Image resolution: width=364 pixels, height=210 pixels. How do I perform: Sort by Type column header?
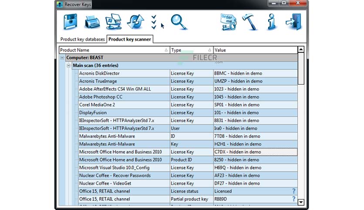(192, 50)
